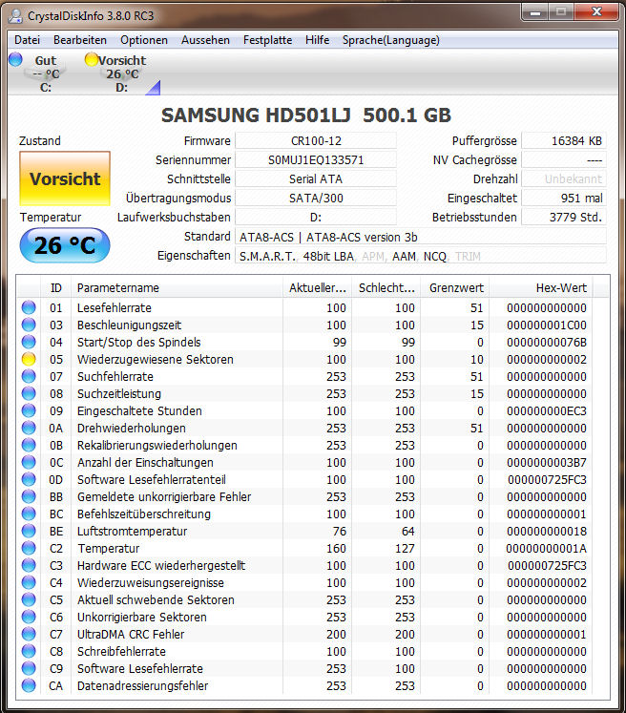Open the Bearbeiten menu

click(80, 40)
